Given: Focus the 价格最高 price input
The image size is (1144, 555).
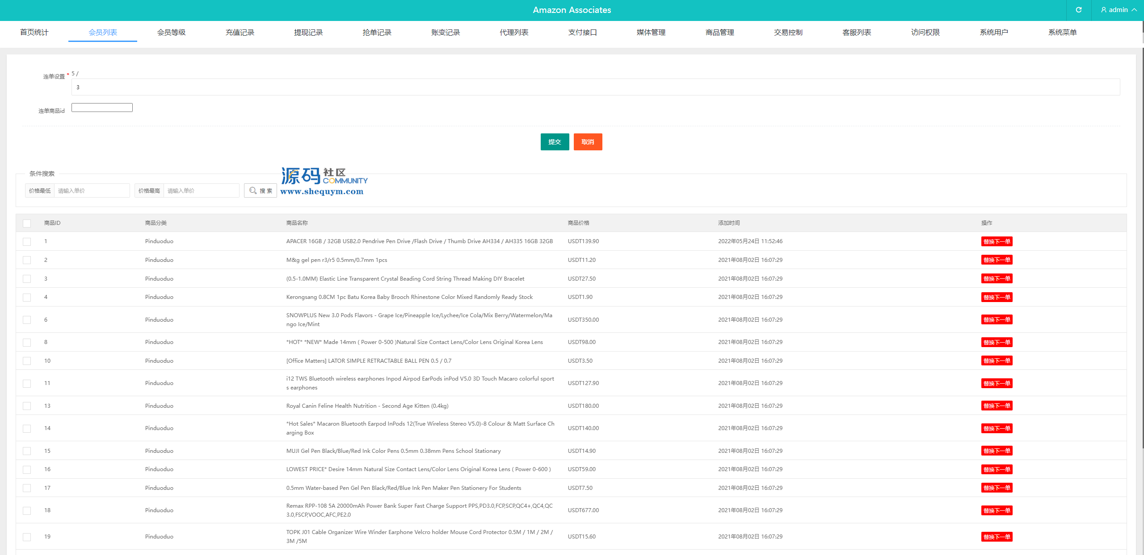Looking at the screenshot, I should pyautogui.click(x=201, y=191).
